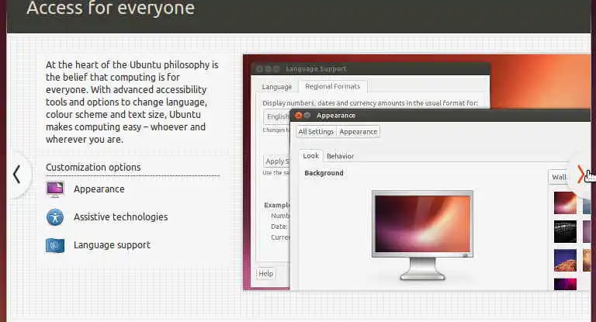
Task: Open the English regional format dropdown
Action: pyautogui.click(x=277, y=116)
